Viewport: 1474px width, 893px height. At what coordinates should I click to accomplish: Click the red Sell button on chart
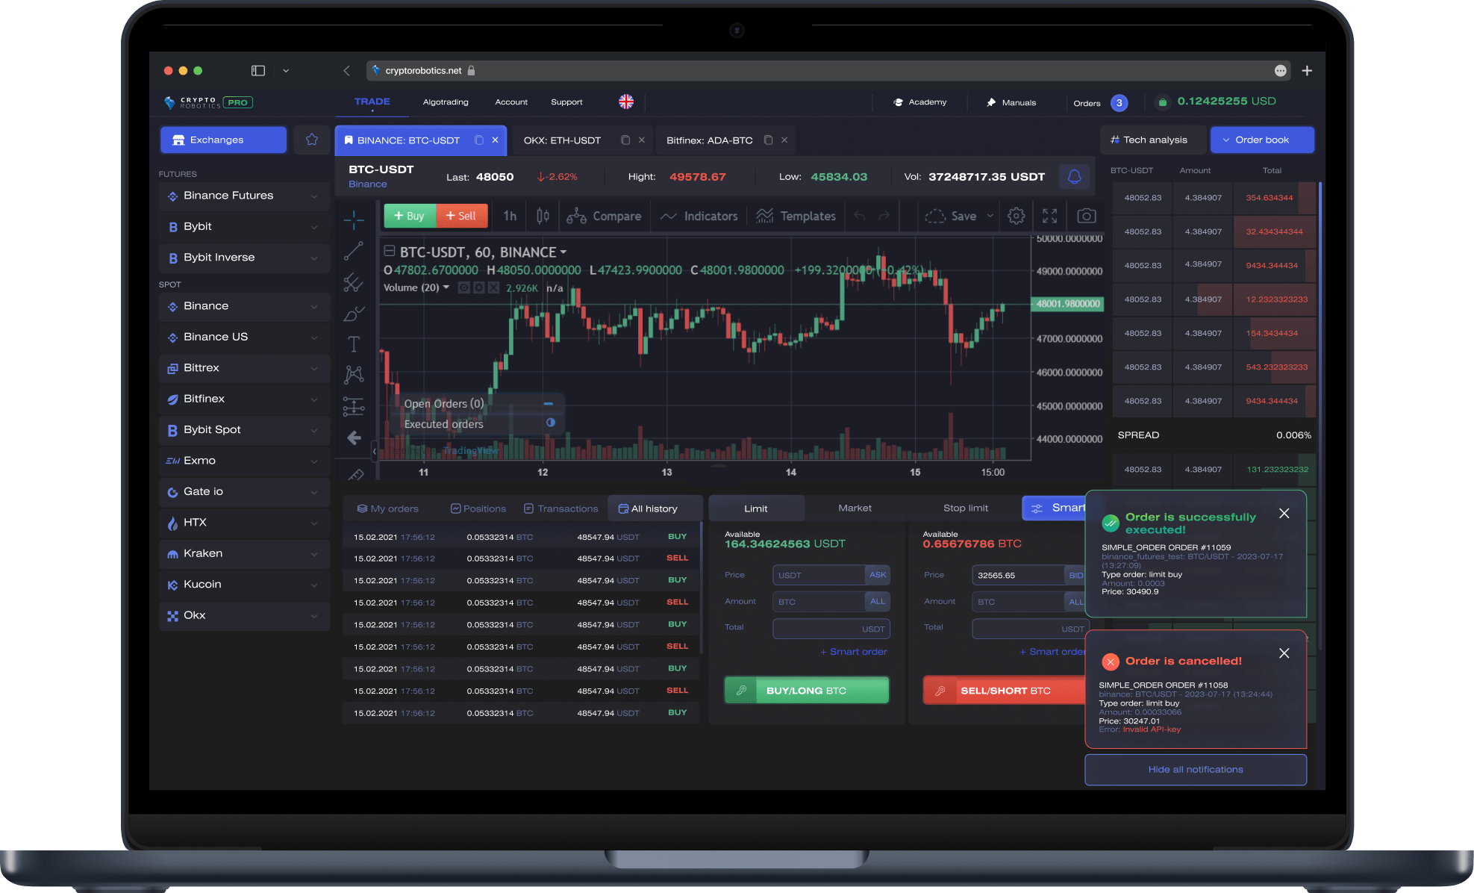[462, 216]
